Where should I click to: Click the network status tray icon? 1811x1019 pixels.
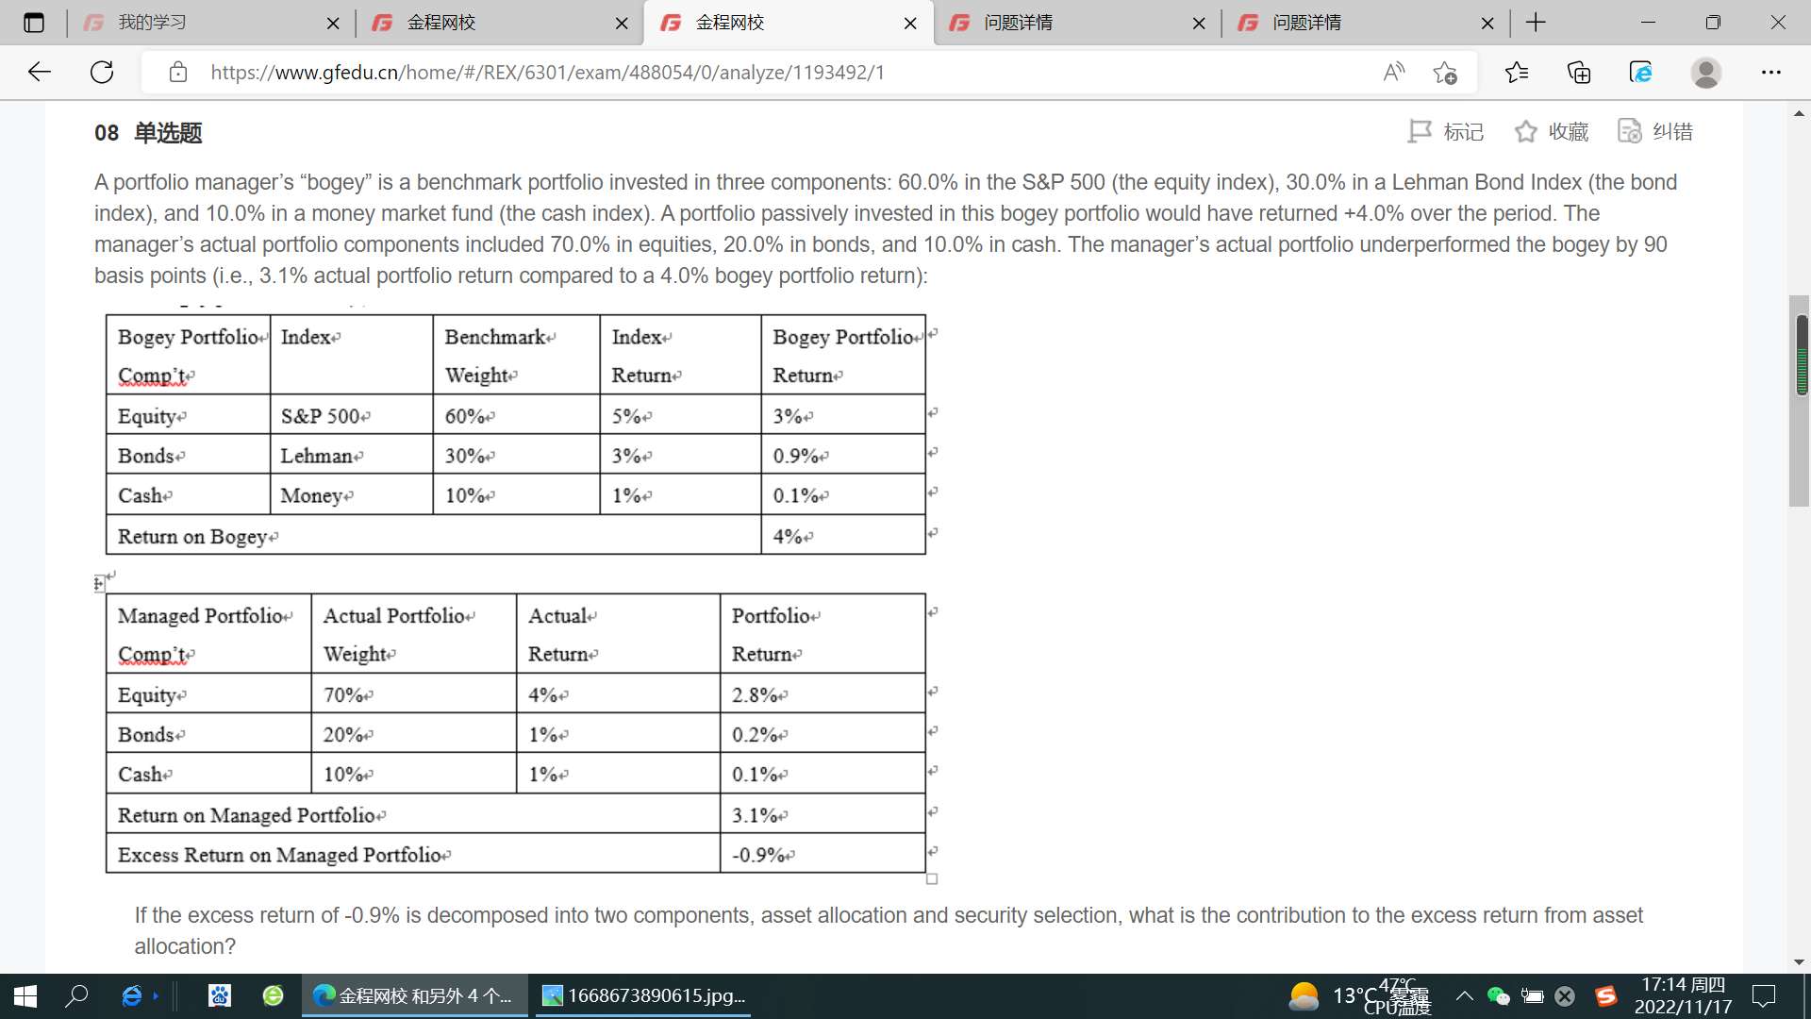1565,995
